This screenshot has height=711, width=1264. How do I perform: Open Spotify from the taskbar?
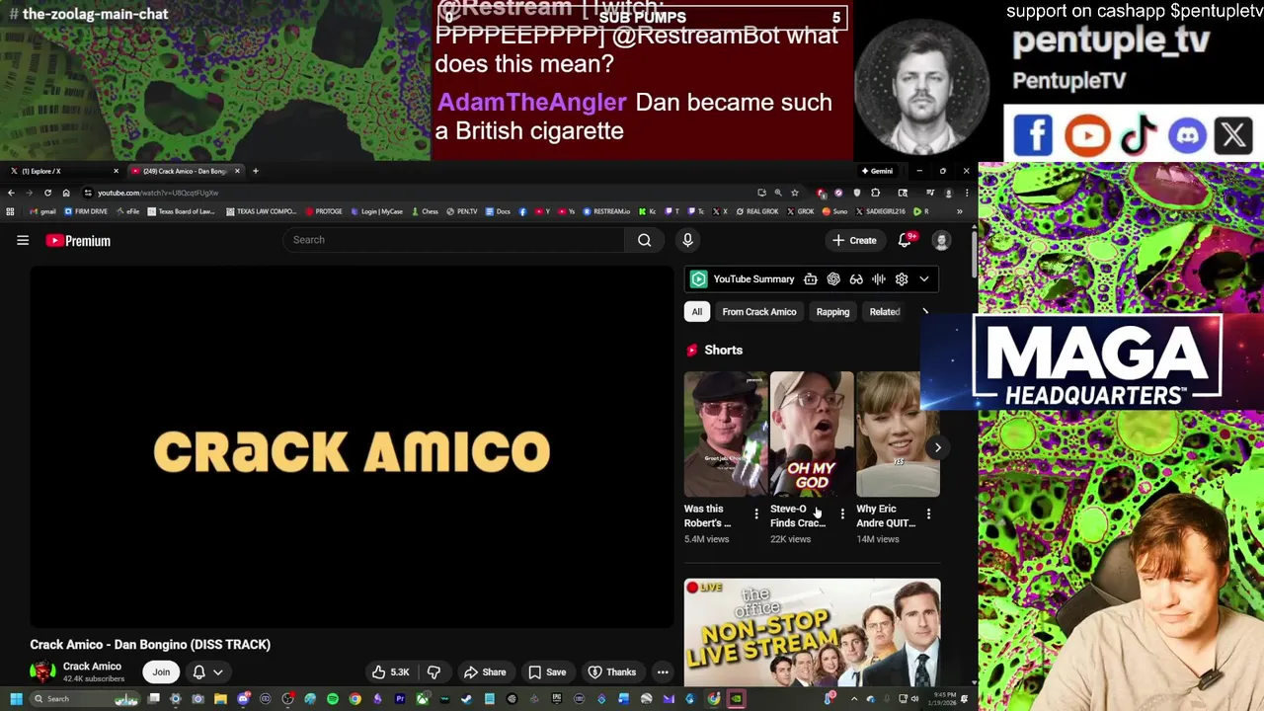(x=333, y=699)
